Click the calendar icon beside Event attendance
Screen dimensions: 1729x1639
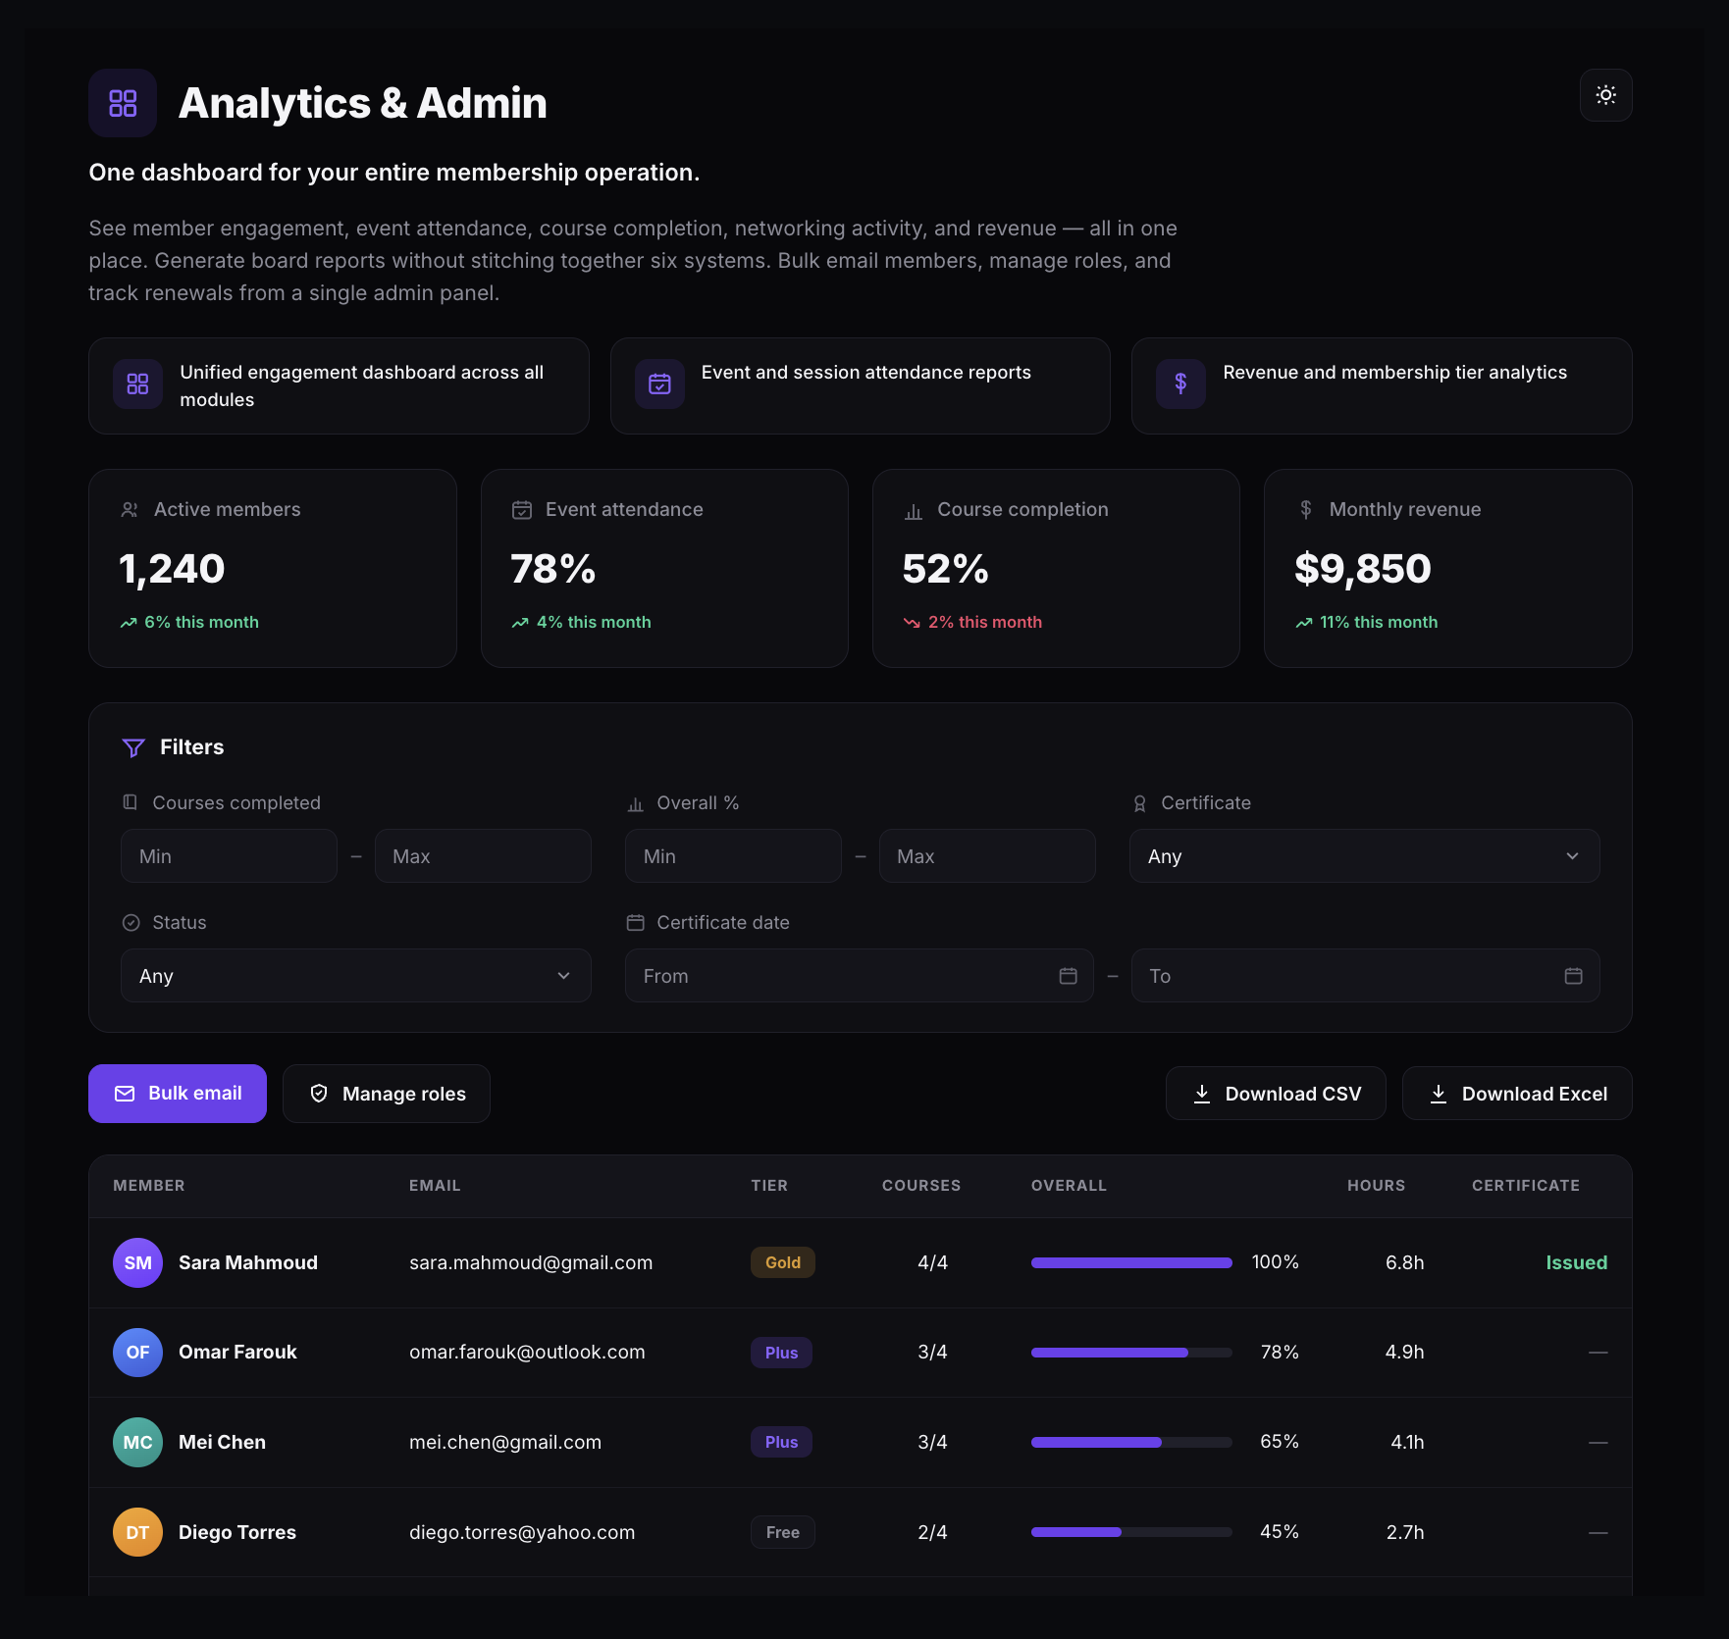[x=522, y=510]
